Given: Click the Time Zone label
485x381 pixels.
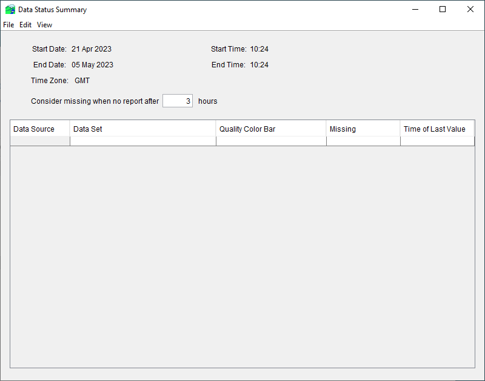Looking at the screenshot, I should 50,81.
